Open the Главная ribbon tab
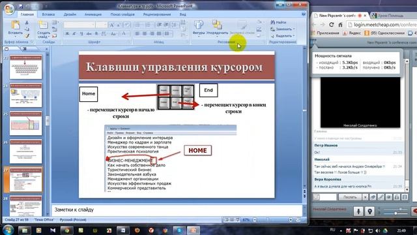 click(27, 14)
